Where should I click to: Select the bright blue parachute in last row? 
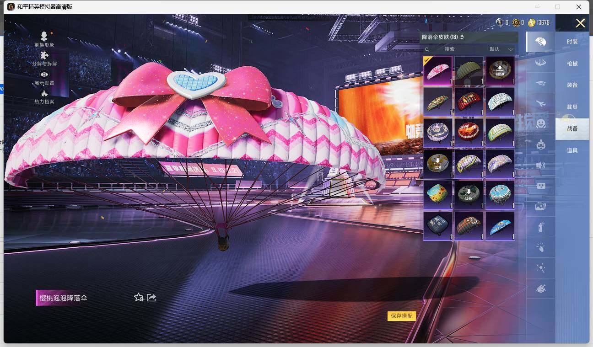(x=500, y=226)
